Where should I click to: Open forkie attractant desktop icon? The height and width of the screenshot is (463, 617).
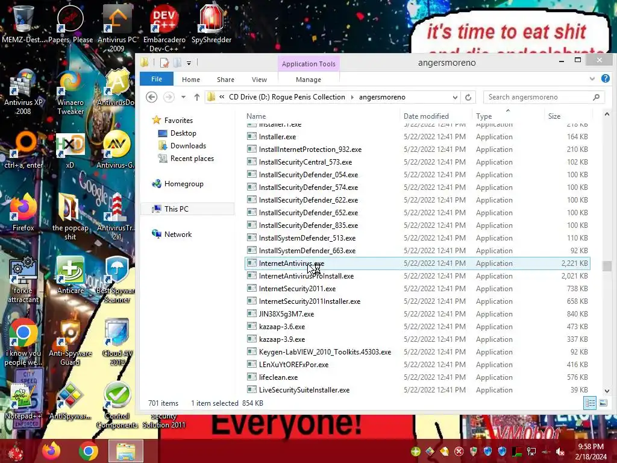(x=23, y=280)
